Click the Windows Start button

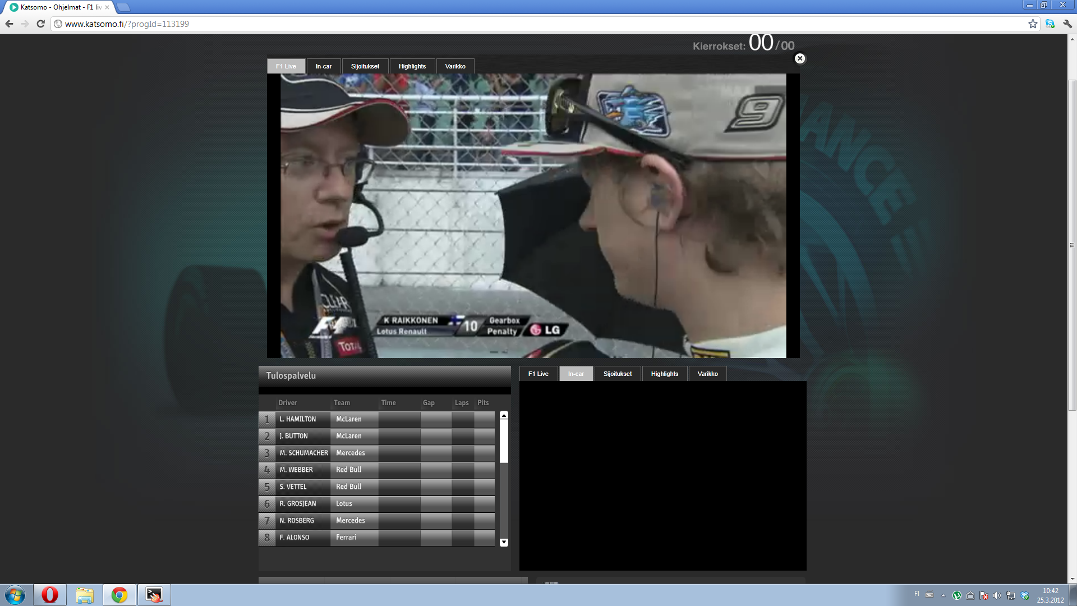15,595
